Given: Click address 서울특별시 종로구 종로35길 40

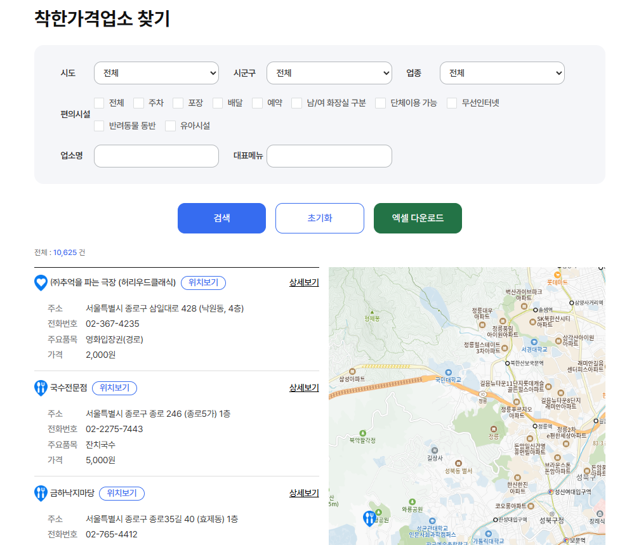Looking at the screenshot, I should pyautogui.click(x=162, y=519).
